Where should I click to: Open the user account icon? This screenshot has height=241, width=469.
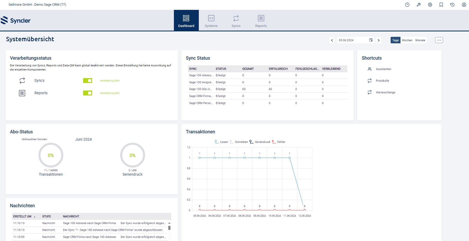[464, 5]
